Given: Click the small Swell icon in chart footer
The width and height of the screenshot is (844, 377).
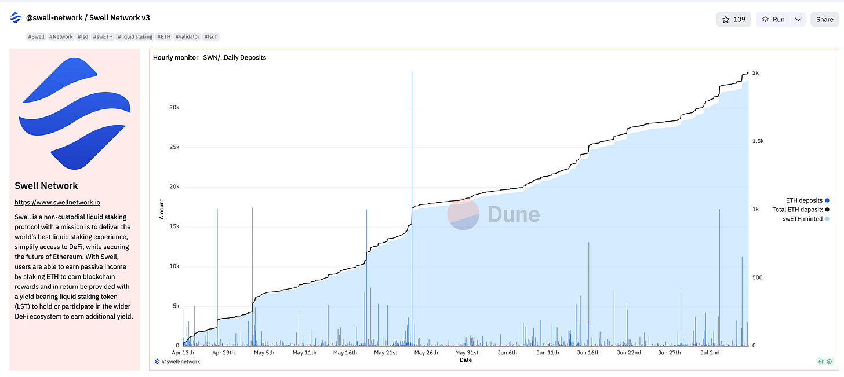Looking at the screenshot, I should tap(157, 361).
